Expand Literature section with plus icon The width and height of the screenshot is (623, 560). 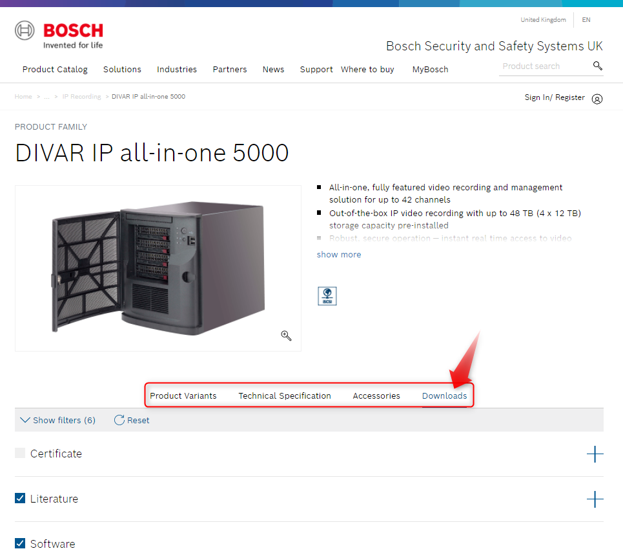595,499
